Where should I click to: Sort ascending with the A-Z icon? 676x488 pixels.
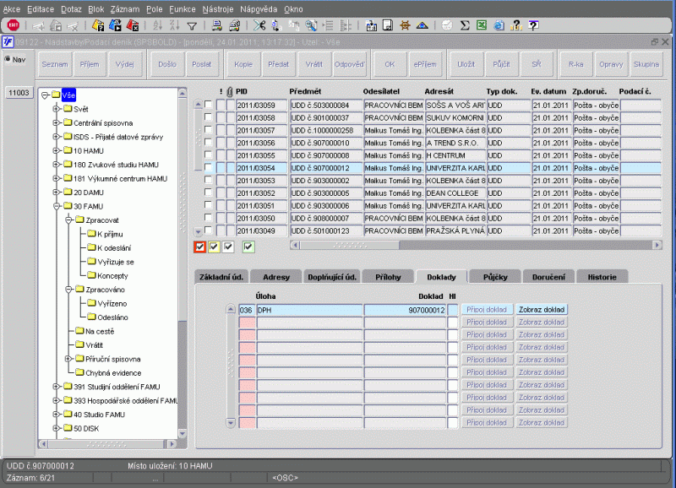pos(157,25)
